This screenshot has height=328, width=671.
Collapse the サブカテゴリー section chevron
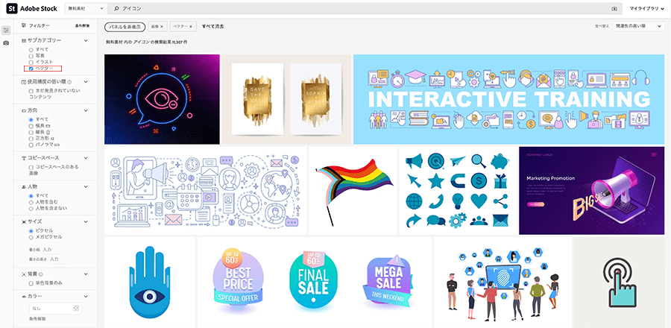(x=86, y=40)
